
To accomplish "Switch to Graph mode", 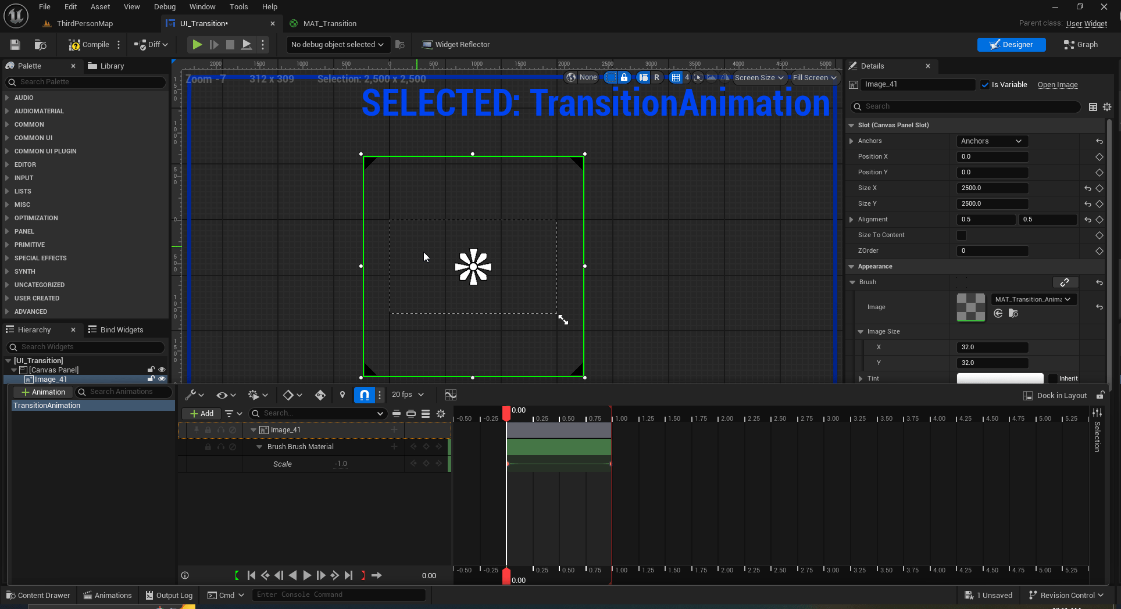I will (1081, 45).
